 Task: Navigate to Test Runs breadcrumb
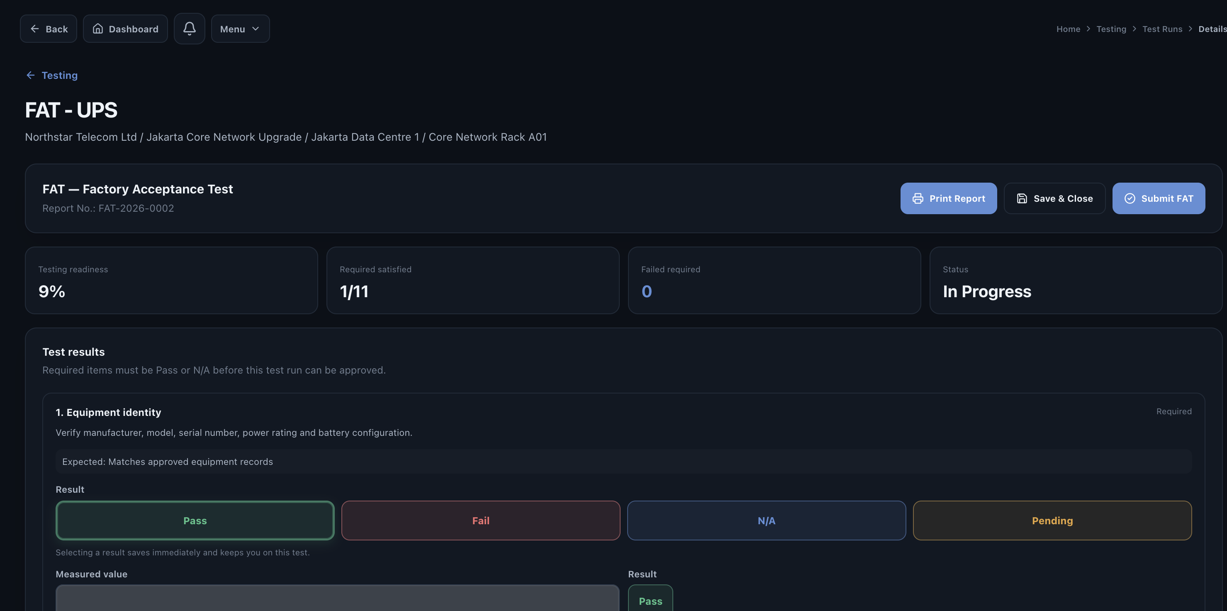coord(1162,29)
